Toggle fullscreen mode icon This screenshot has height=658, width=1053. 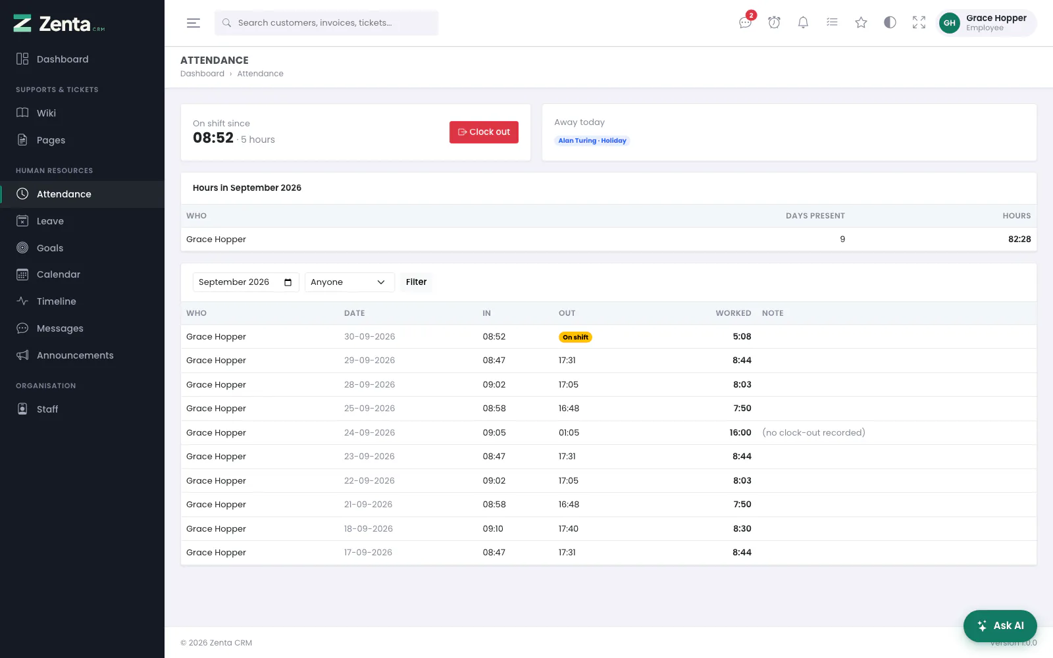pyautogui.click(x=919, y=22)
